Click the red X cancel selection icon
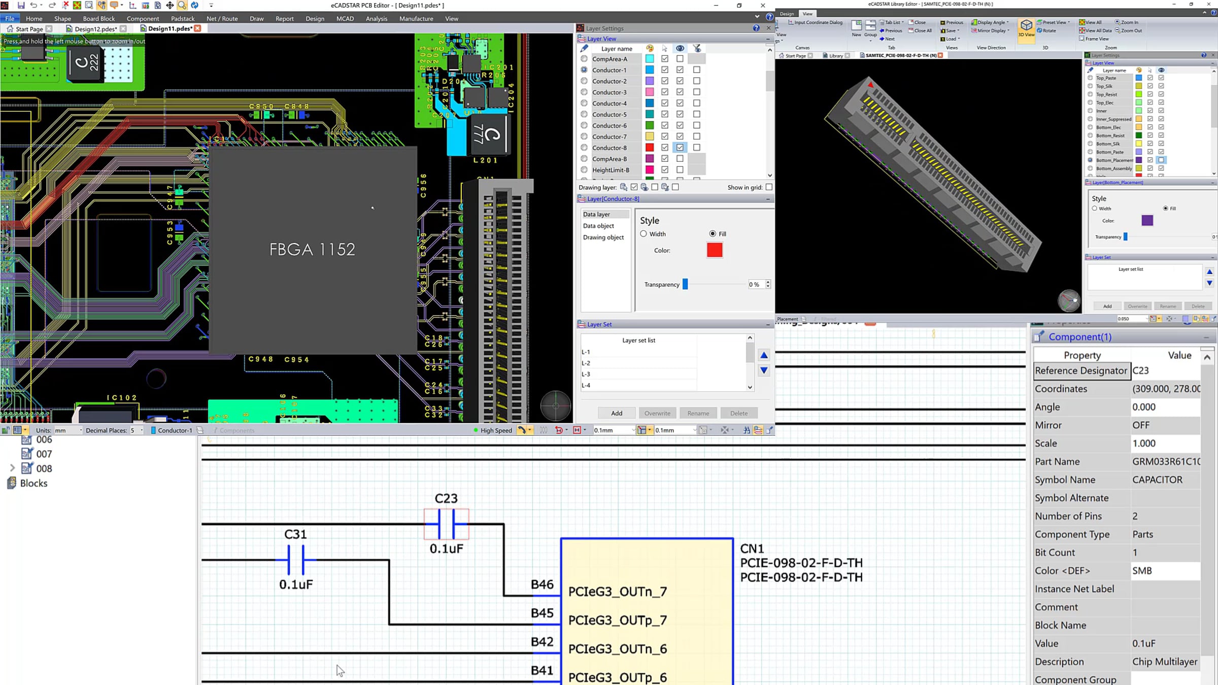Image resolution: width=1218 pixels, height=685 pixels. (x=65, y=5)
